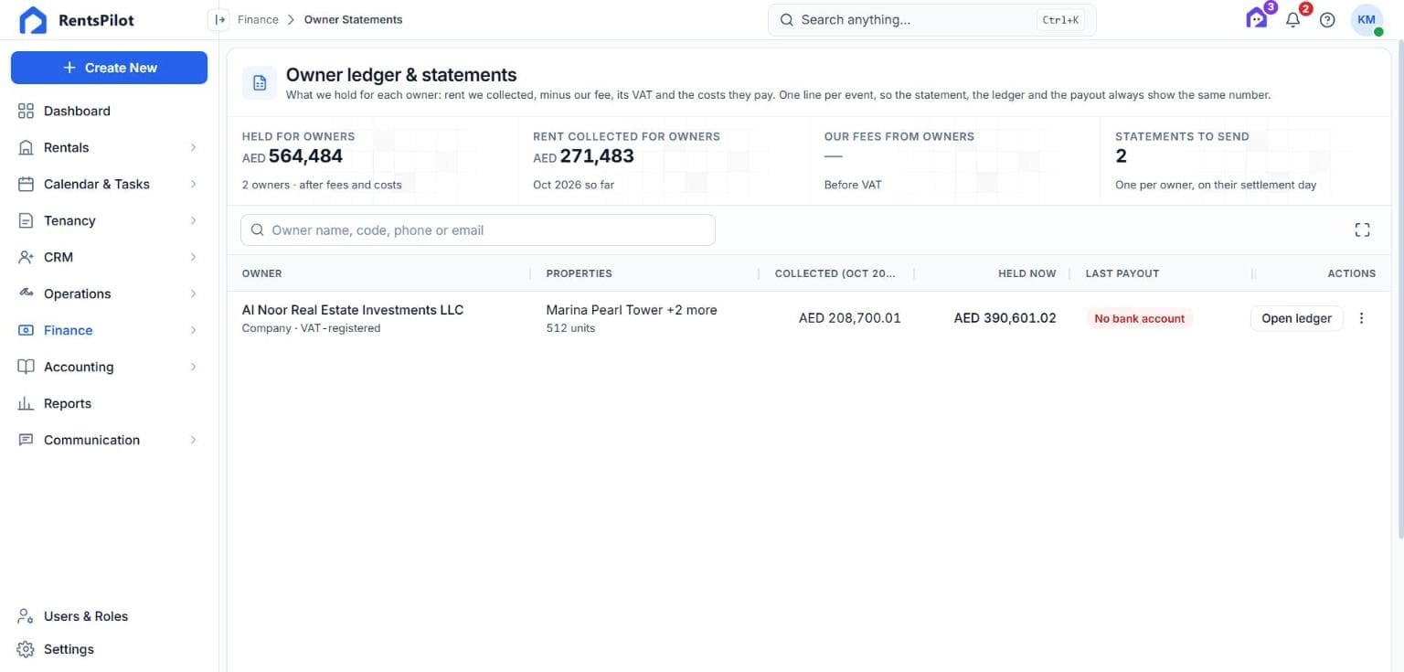
Task: Select Accounting in the navigation
Action: tap(109, 367)
